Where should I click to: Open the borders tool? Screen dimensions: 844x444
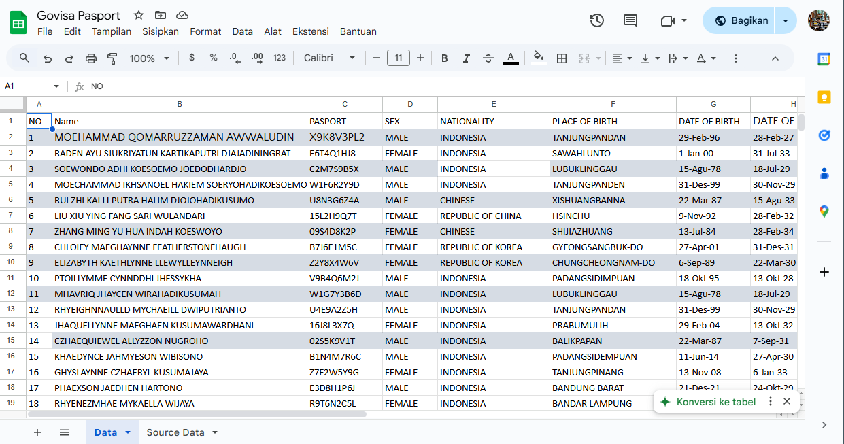click(562, 58)
